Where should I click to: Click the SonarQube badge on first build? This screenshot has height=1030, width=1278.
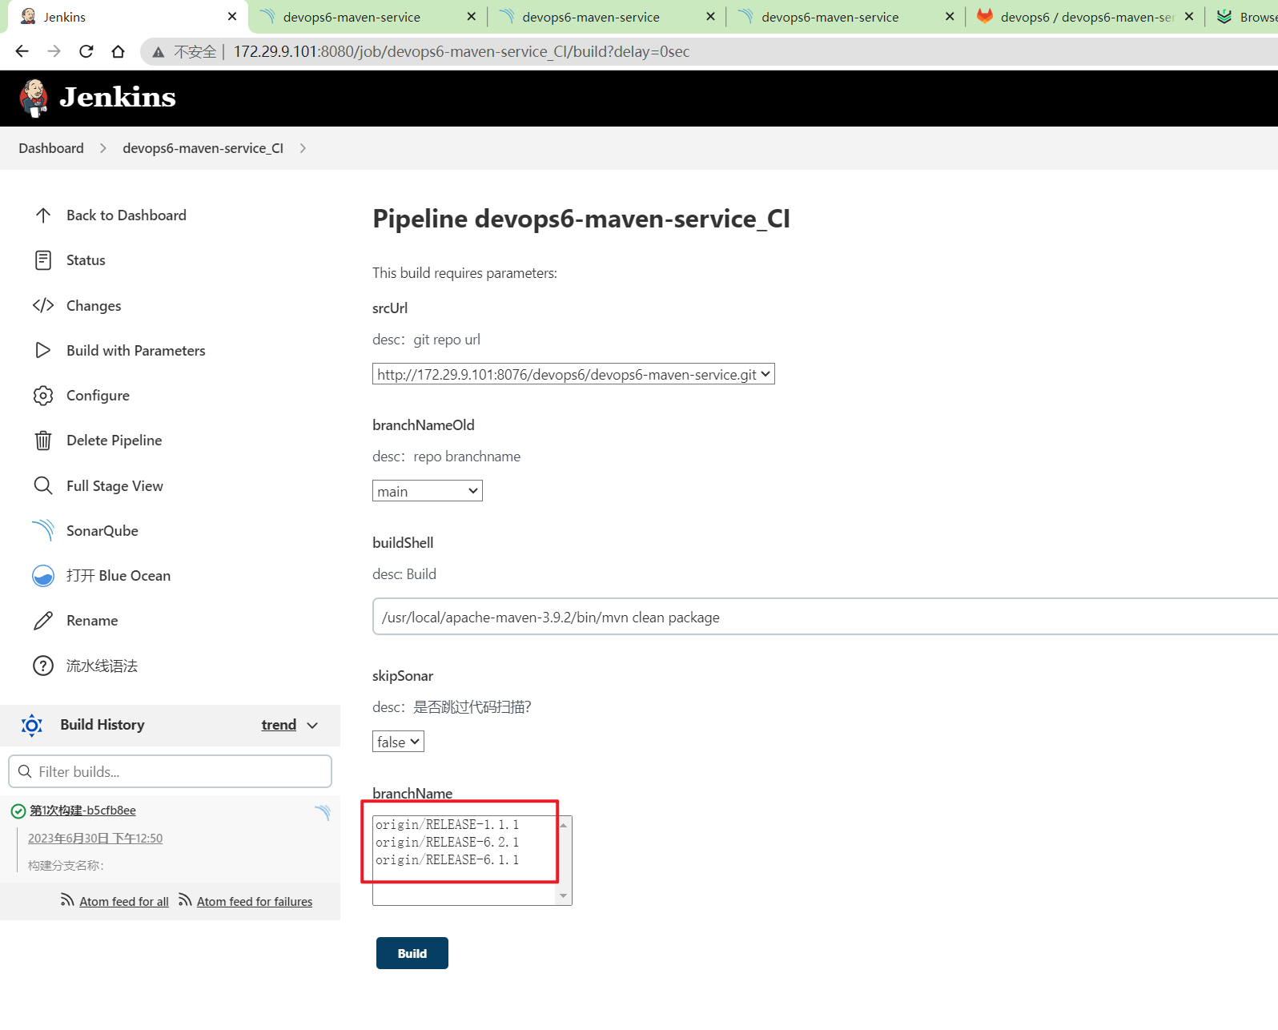(323, 812)
